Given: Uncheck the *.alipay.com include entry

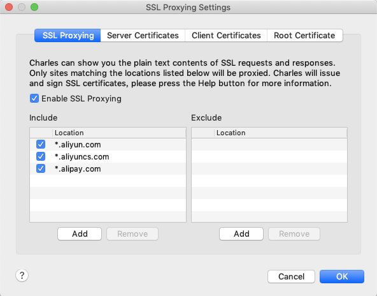Looking at the screenshot, I should [41, 168].
